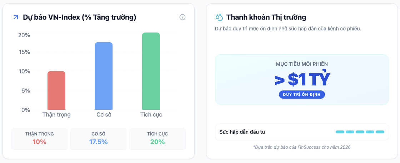This screenshot has height=163, width=400.
Task: Click the green Tích cực bar
Action: [x=151, y=71]
